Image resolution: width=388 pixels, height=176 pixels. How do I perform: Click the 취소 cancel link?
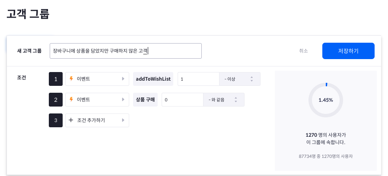coord(303,51)
